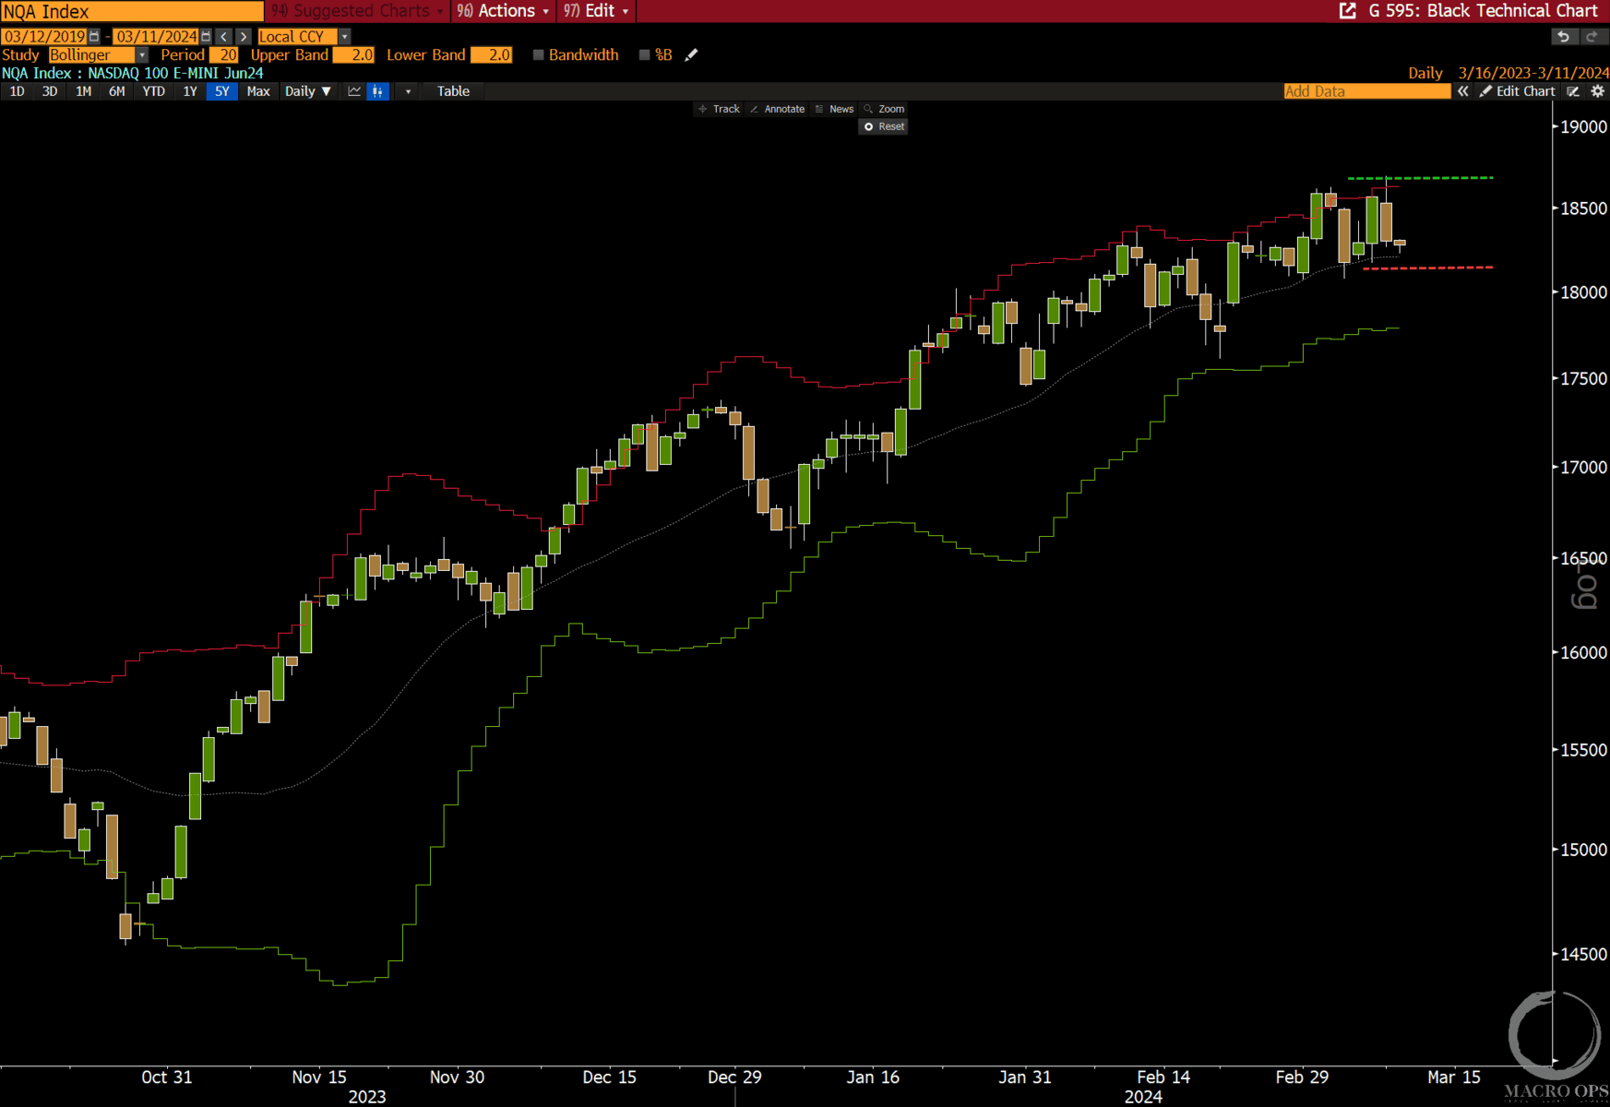Step the date range forward with the right chevron
1610x1107 pixels.
243,36
